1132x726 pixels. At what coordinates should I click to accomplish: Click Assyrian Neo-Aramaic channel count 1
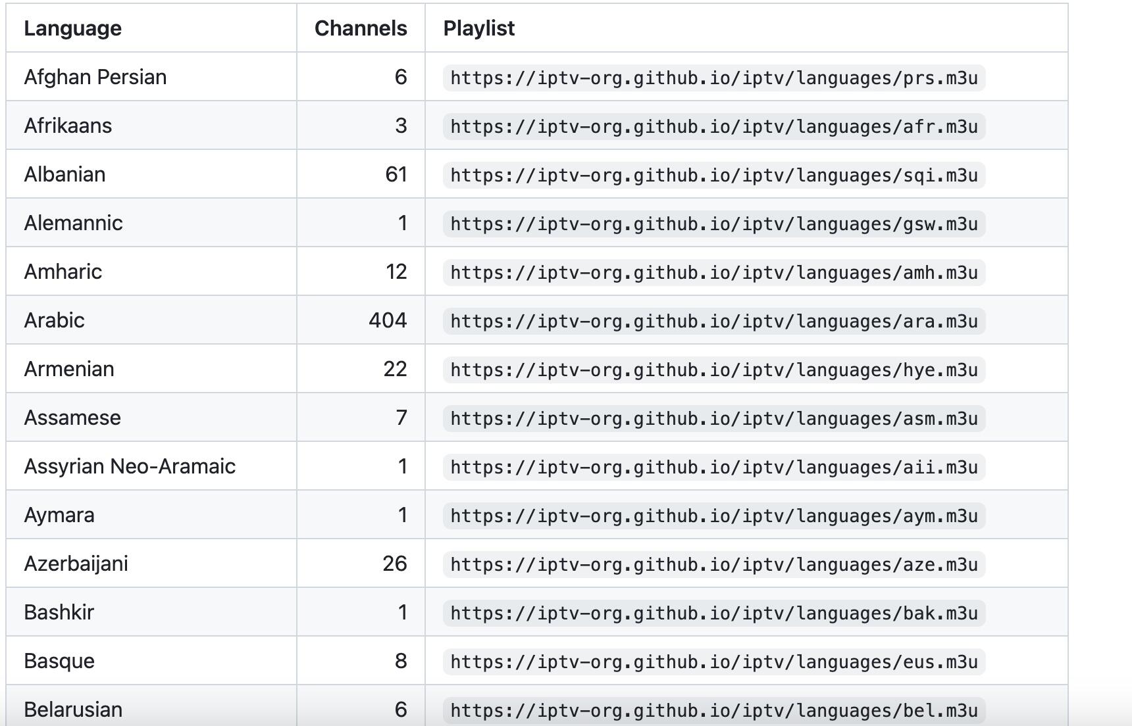402,466
